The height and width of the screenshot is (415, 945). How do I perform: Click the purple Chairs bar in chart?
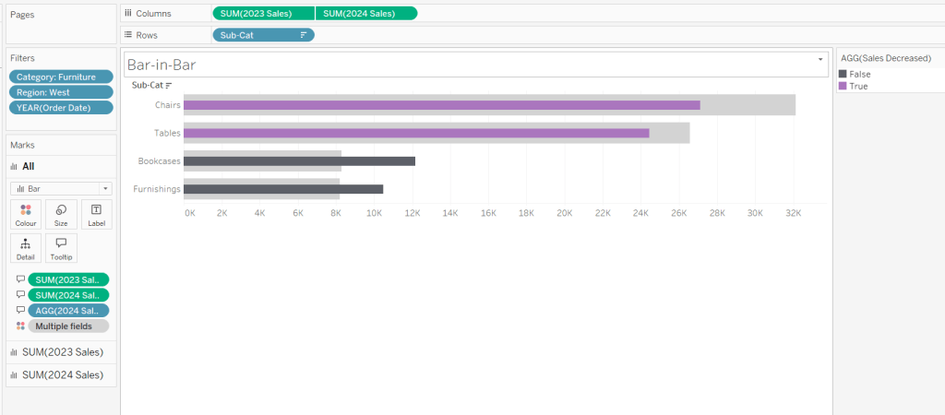tap(441, 105)
